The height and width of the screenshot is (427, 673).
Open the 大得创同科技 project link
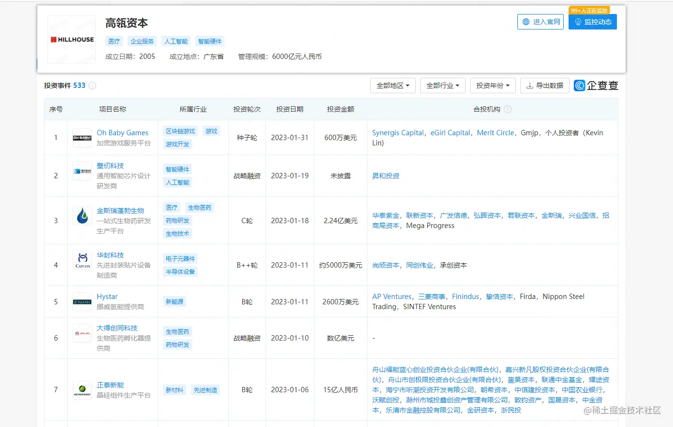(117, 328)
